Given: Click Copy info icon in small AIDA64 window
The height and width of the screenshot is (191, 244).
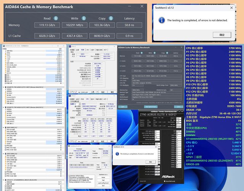Looking at the screenshot, I should click(167, 53).
